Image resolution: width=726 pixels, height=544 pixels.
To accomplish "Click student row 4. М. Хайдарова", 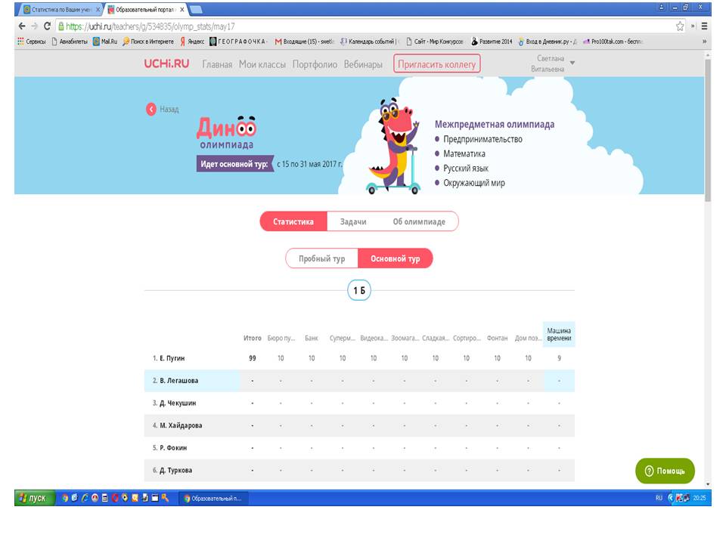I will click(359, 425).
